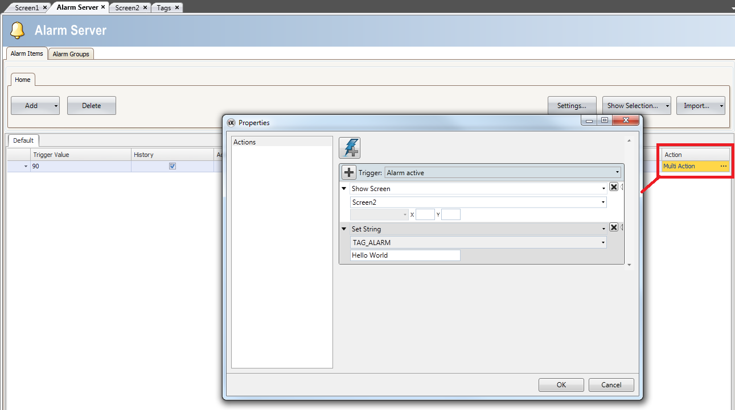Open the Add button dropdown arrow
The image size is (735, 410).
click(x=56, y=106)
